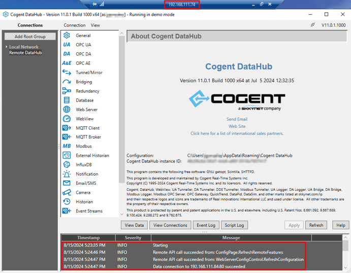351x273 pixels.
Task: Click the View Connections button
Action: tap(170, 225)
